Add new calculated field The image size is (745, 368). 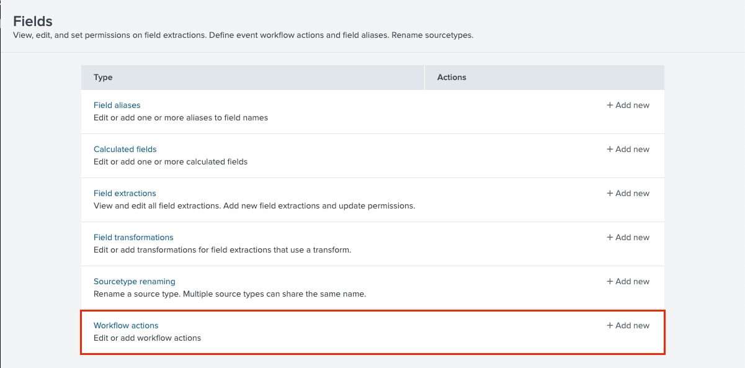pyautogui.click(x=628, y=149)
